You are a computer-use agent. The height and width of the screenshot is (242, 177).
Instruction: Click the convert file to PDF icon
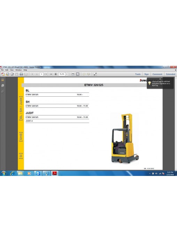[x=8, y=74]
